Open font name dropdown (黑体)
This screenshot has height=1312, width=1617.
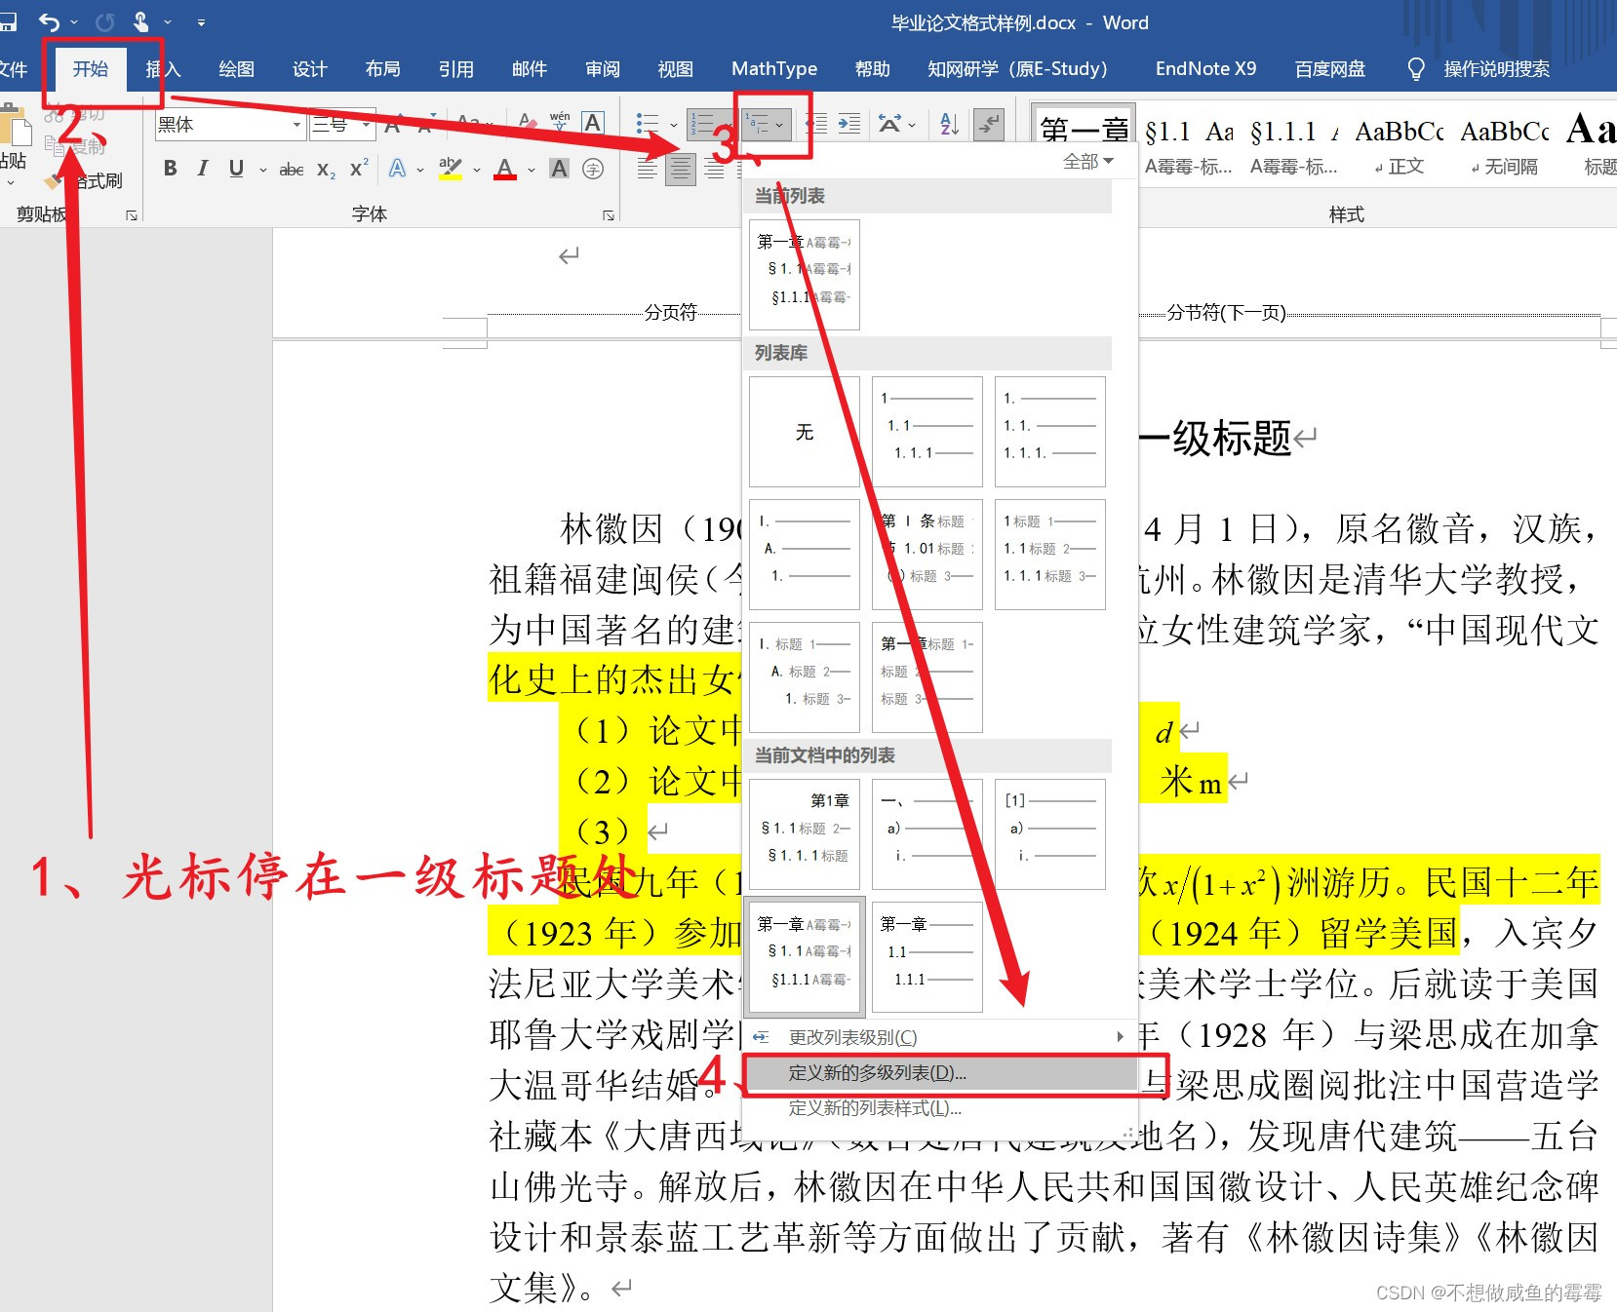tap(296, 125)
